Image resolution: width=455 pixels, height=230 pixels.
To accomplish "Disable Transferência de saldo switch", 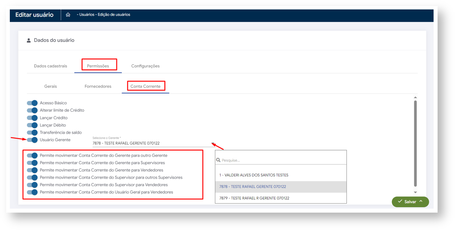I will pos(32,133).
